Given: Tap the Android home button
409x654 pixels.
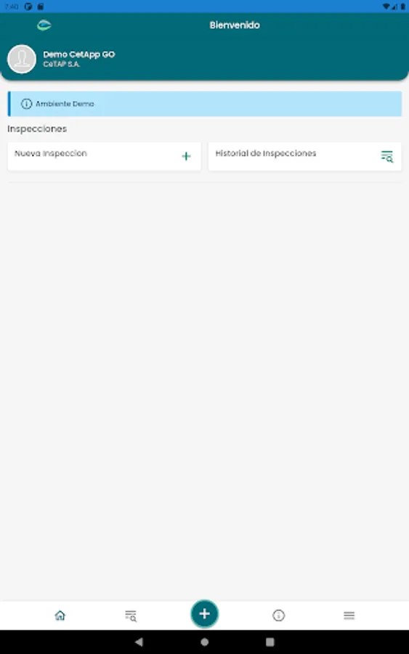Looking at the screenshot, I should tap(204, 642).
